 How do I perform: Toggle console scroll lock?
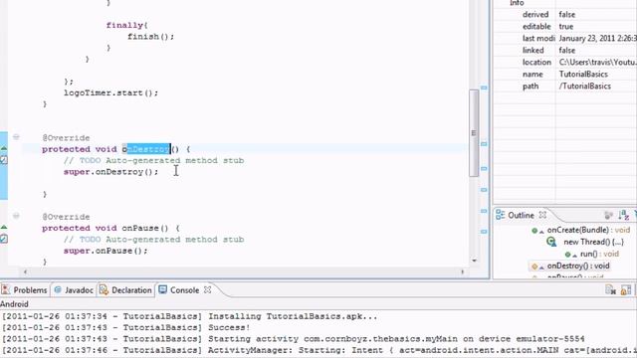coord(626,289)
